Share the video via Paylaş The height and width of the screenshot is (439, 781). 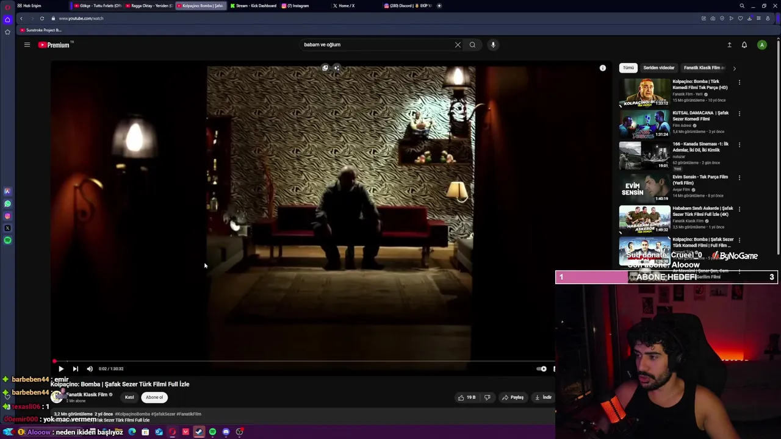(513, 398)
